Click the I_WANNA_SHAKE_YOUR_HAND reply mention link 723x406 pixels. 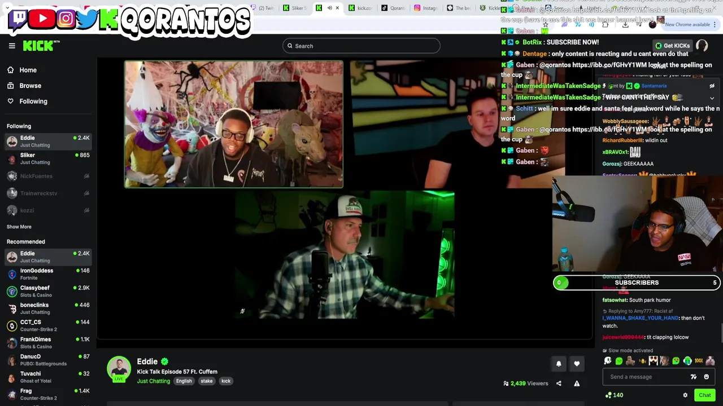tap(641, 318)
